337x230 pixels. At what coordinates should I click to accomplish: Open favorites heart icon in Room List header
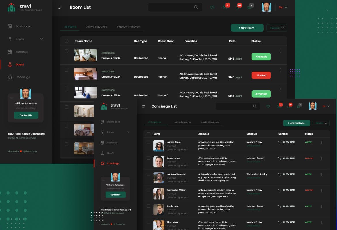click(x=212, y=7)
